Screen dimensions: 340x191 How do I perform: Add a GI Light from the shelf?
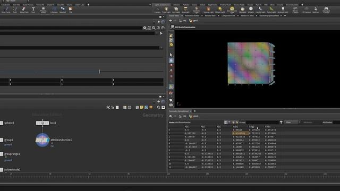[x=251, y=10]
